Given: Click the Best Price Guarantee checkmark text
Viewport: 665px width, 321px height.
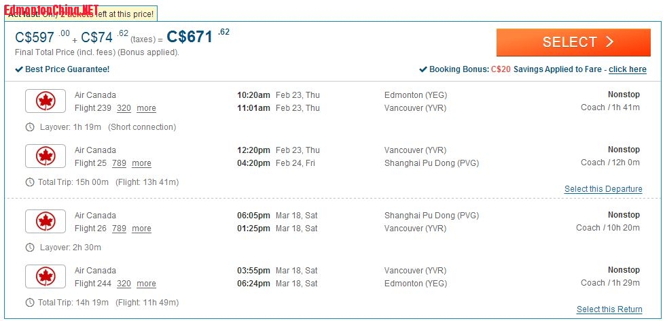Looking at the screenshot, I should 62,69.
